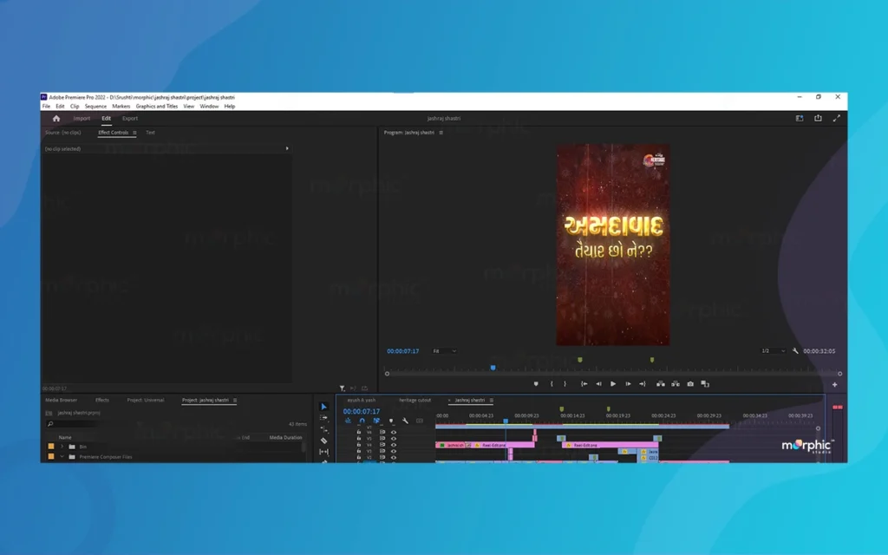Click the Extract button
Screen dimensions: 888x555
[675, 384]
